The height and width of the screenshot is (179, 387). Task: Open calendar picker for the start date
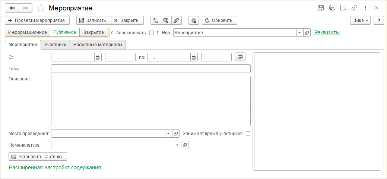click(98, 57)
